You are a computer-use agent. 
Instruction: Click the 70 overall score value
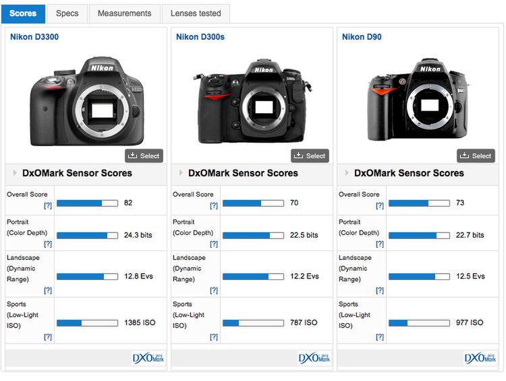(x=294, y=203)
